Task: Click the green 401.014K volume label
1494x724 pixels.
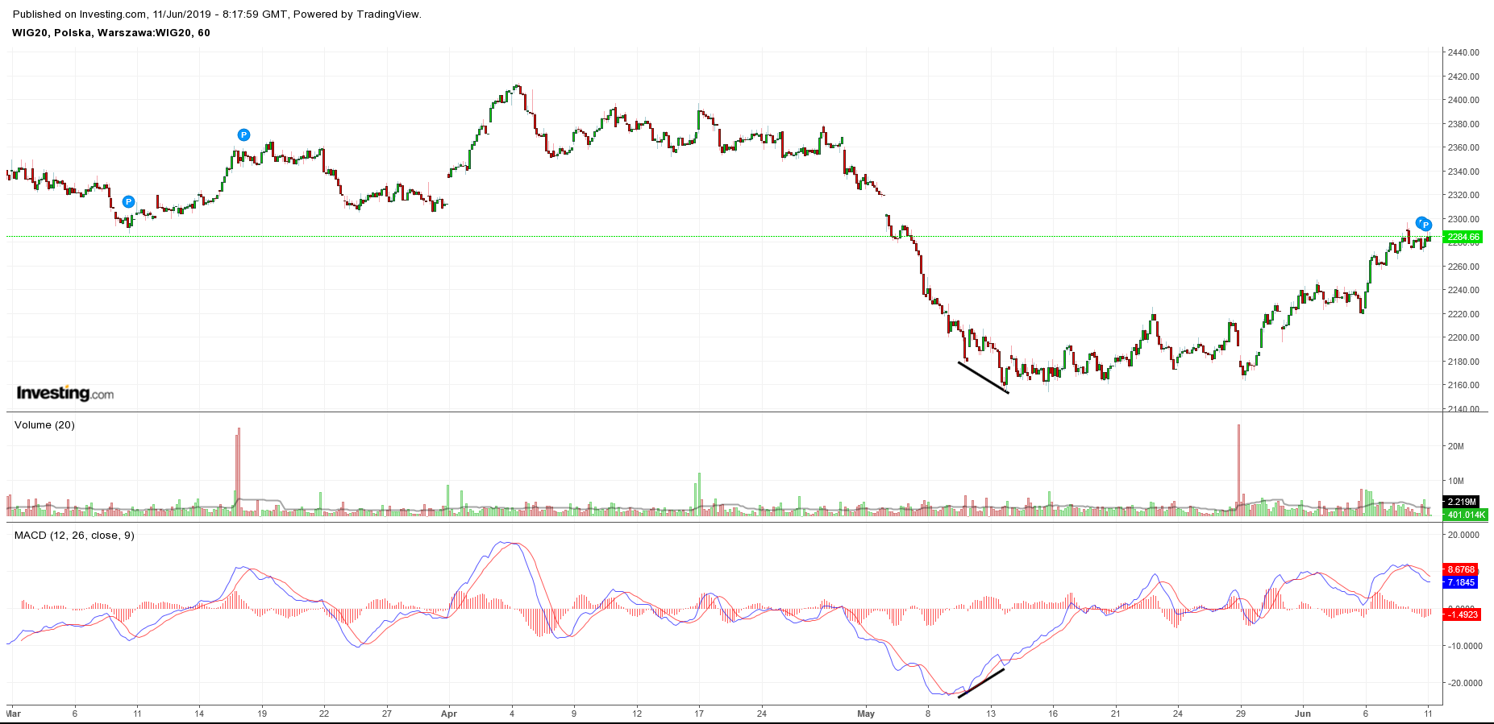Action: point(1466,515)
